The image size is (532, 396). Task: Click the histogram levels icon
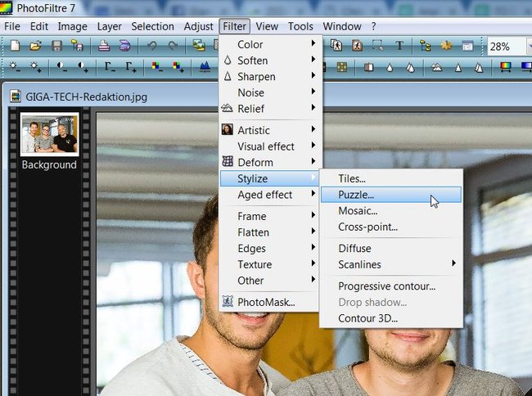click(205, 67)
